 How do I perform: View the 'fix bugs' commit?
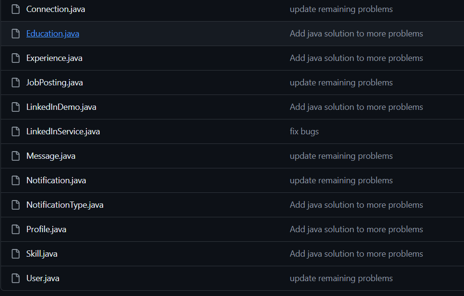click(x=304, y=131)
